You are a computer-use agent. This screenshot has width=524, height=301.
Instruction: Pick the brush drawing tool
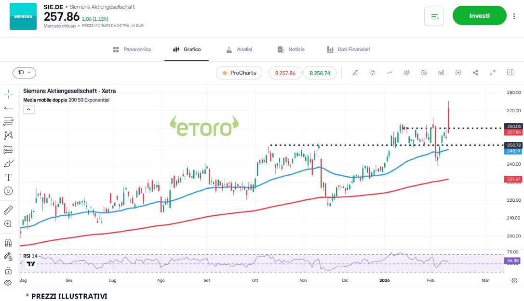point(8,163)
